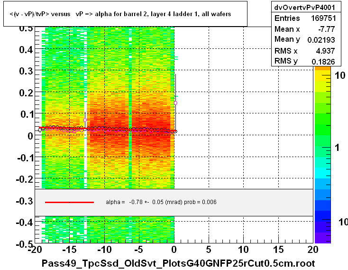348x270 pixels.
Task: Click the purple band at the palette bottom
Action: click(322, 238)
